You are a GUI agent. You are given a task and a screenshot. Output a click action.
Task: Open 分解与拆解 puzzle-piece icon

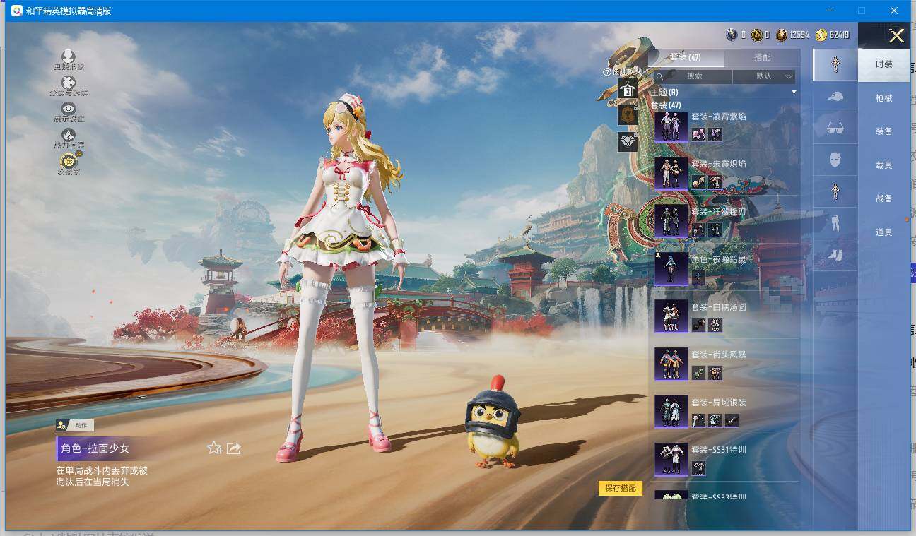click(69, 83)
